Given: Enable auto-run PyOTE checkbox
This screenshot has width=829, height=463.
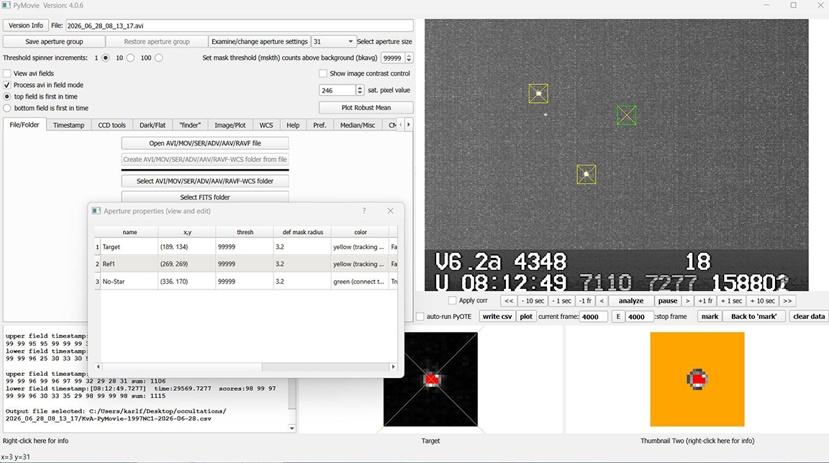Looking at the screenshot, I should coord(420,316).
